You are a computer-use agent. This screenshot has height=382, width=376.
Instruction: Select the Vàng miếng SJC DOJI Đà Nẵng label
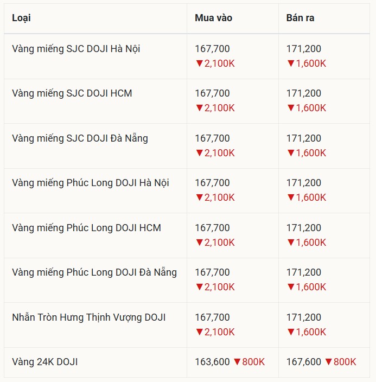tap(80, 138)
